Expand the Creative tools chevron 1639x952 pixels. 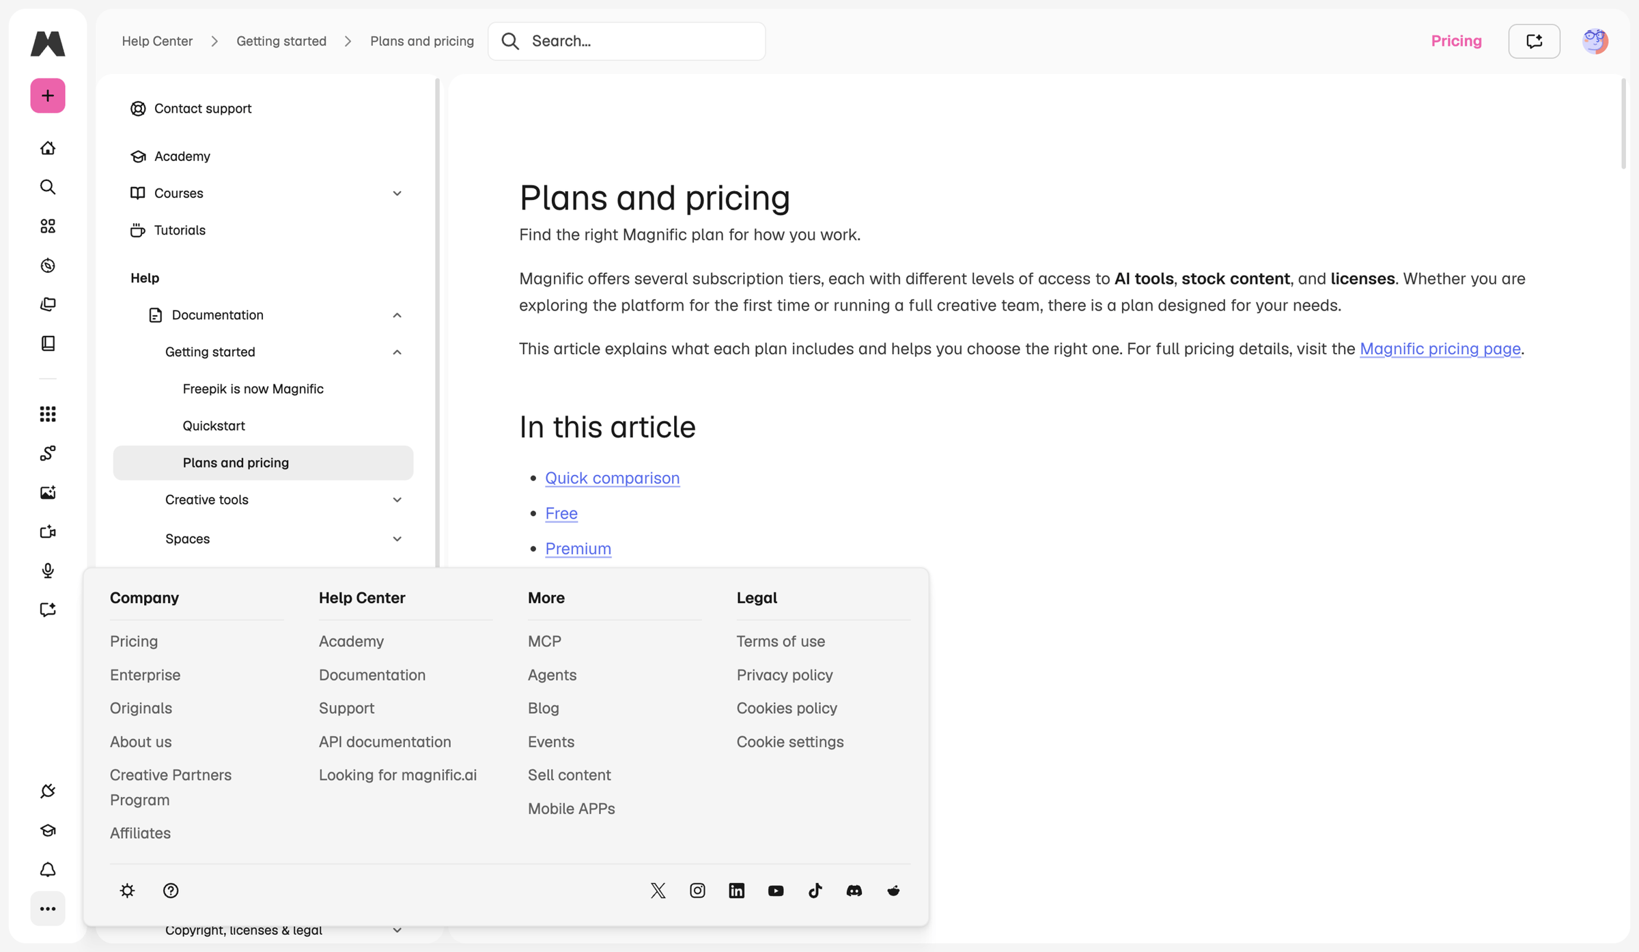(397, 500)
